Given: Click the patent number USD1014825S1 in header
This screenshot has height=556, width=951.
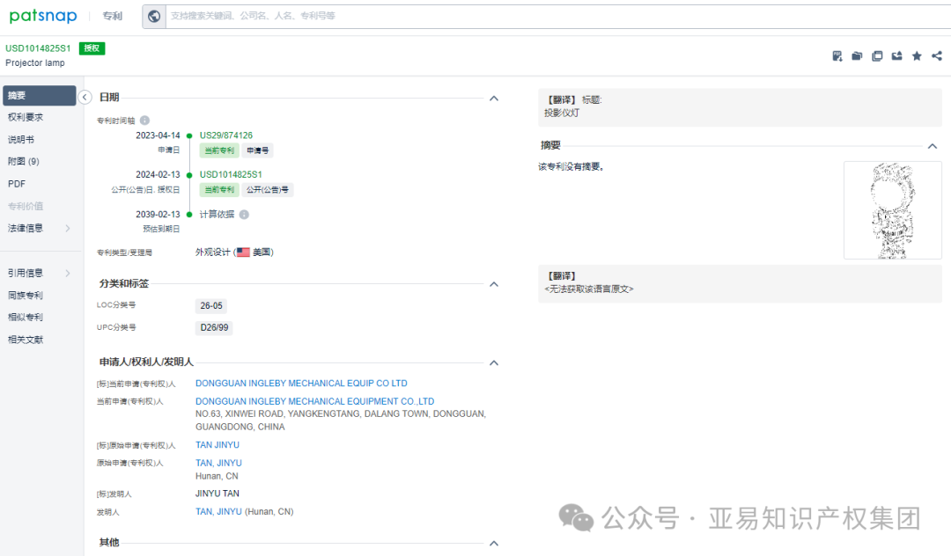Looking at the screenshot, I should tap(38, 48).
